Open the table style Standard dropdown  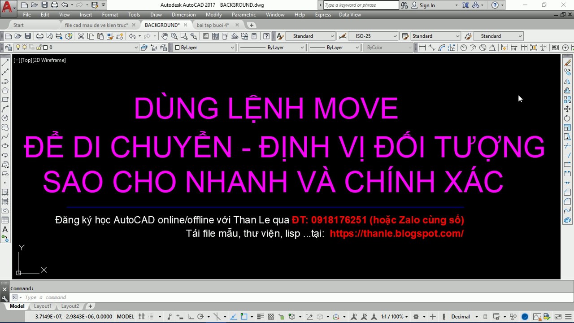tap(457, 36)
